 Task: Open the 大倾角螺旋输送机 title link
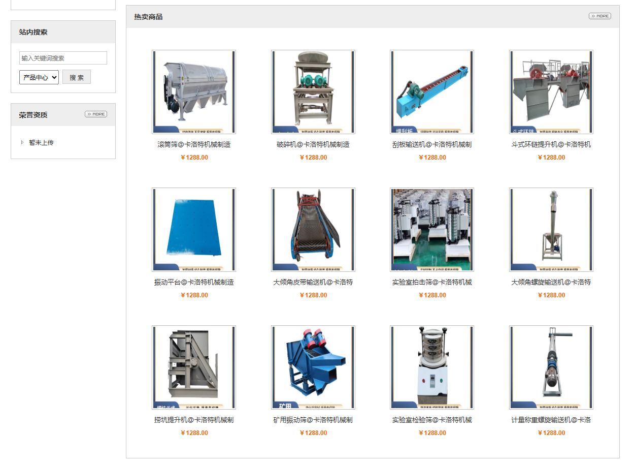551,283
